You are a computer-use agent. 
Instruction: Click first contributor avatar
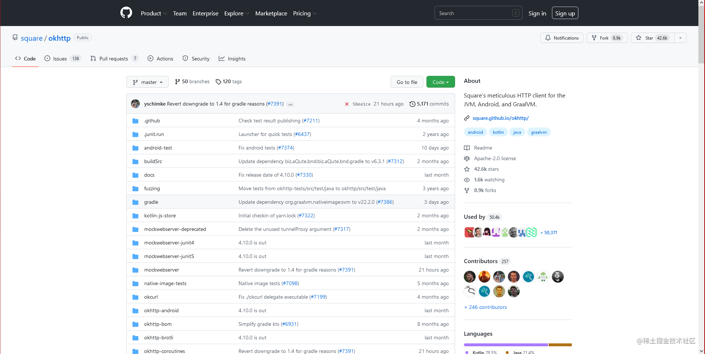pyautogui.click(x=470, y=277)
